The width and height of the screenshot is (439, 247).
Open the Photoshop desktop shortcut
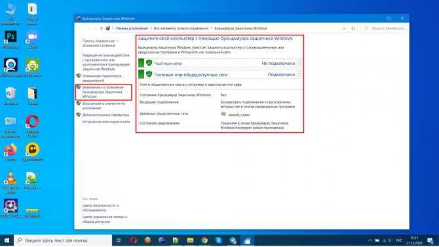[10, 39]
